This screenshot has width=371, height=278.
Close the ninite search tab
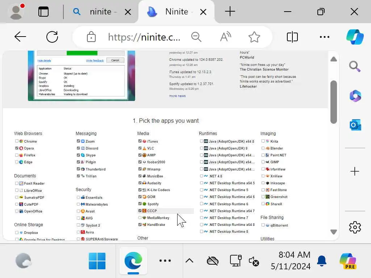coord(128,12)
